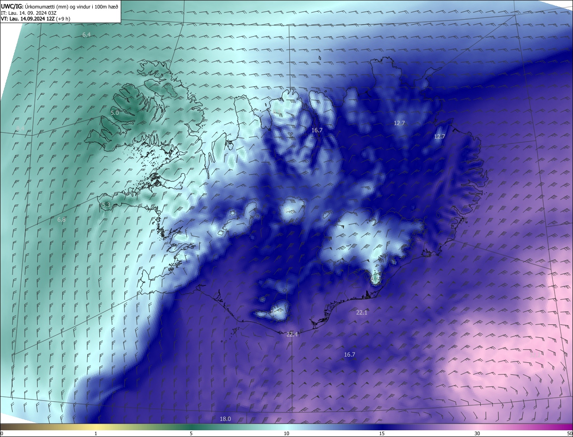Click the 'UWC/IG: Úrkomumætti (mm)' map title
Screen dimensions: 573x437
[60, 6]
